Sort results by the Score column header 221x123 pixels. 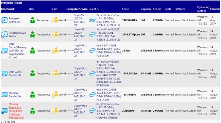coord(125,9)
